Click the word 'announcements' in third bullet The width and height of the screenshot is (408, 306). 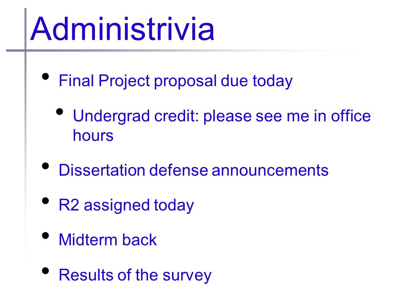(x=270, y=171)
